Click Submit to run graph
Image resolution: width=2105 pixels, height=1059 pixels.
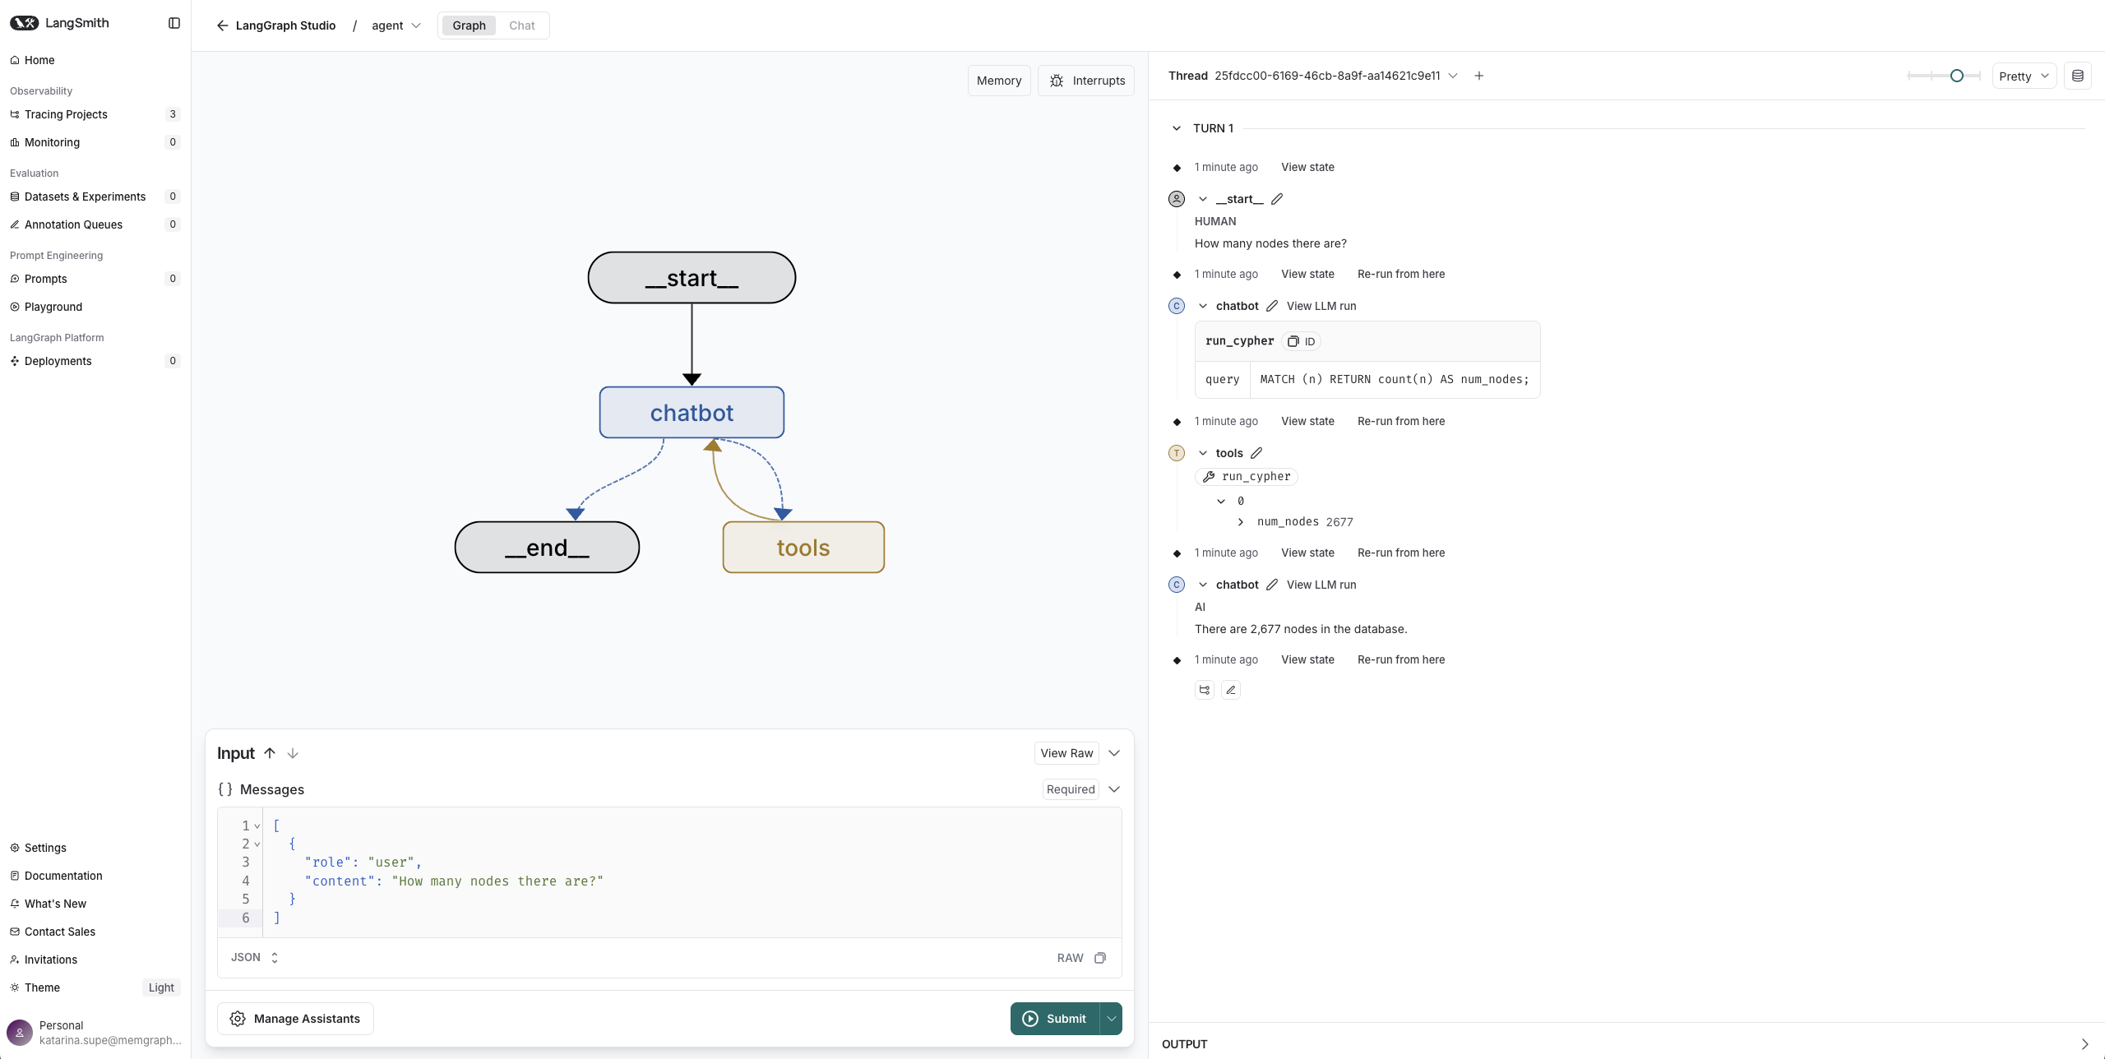point(1056,1019)
